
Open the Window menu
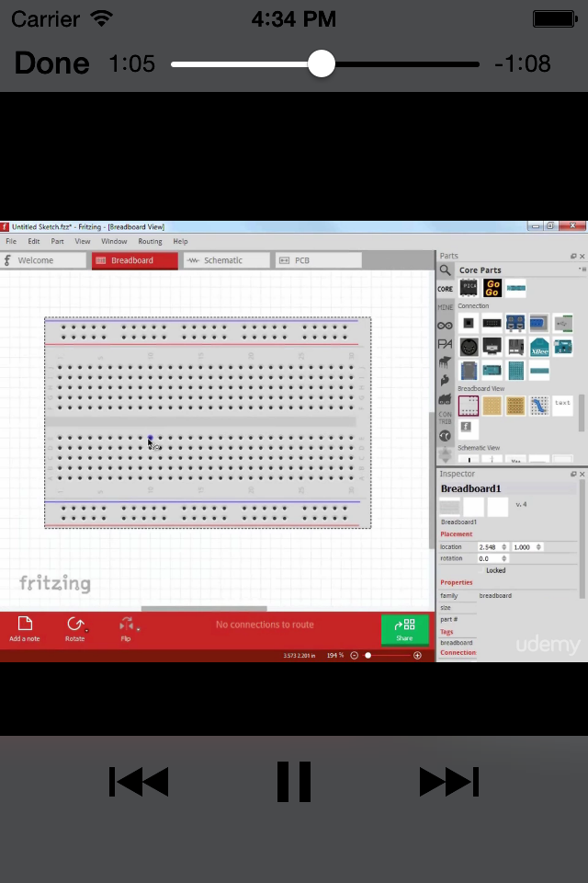[114, 241]
